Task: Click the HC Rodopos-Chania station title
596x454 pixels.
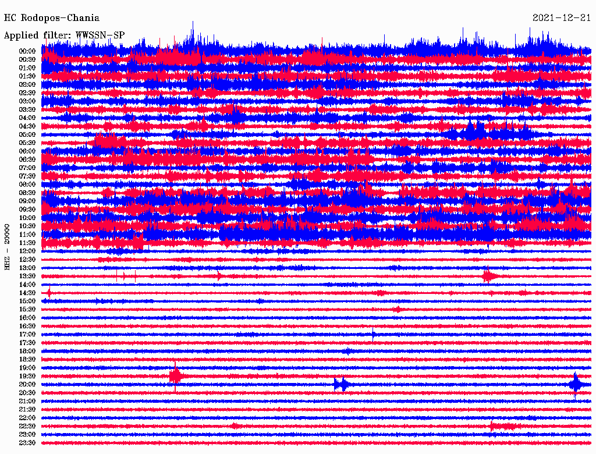Action: 52,18
